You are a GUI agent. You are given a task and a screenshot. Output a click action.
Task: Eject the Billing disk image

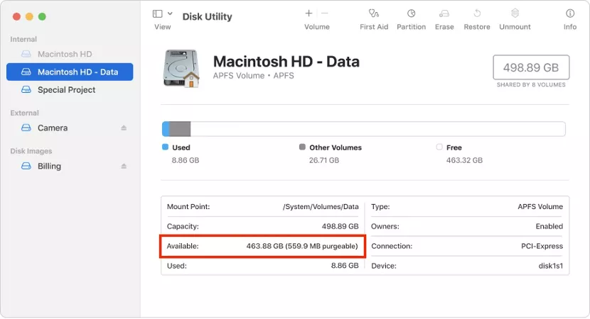124,167
